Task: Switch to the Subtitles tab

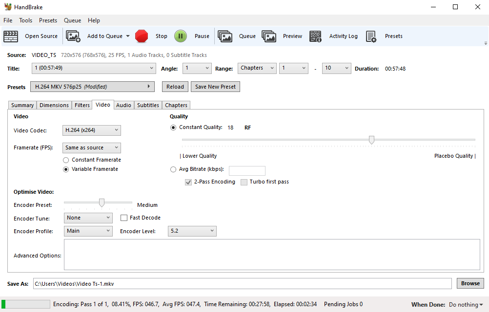Action: pos(148,105)
